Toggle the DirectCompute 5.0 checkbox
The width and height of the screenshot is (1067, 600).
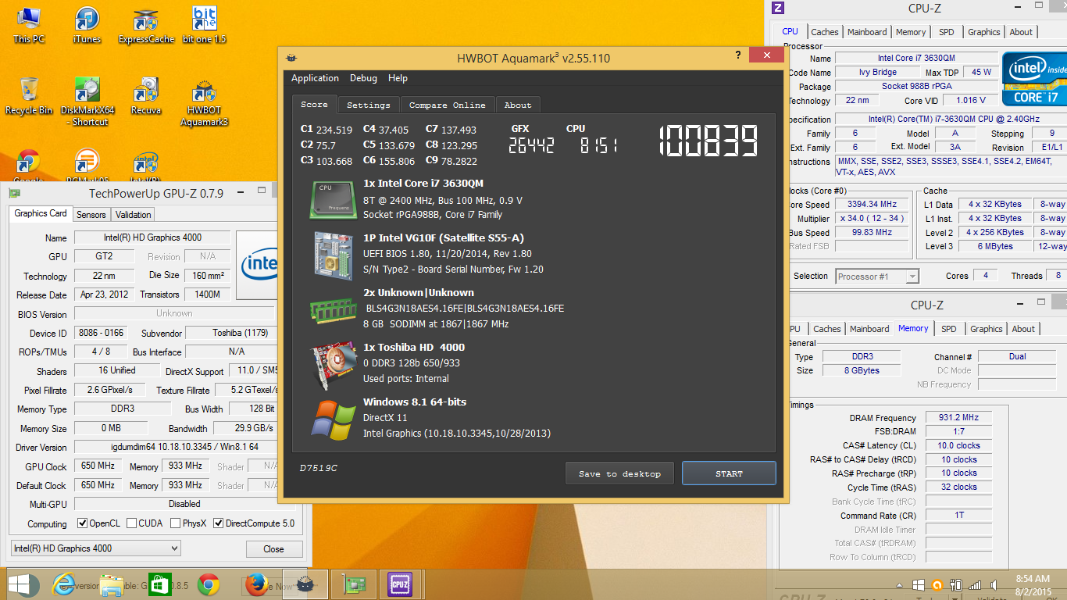(x=219, y=523)
